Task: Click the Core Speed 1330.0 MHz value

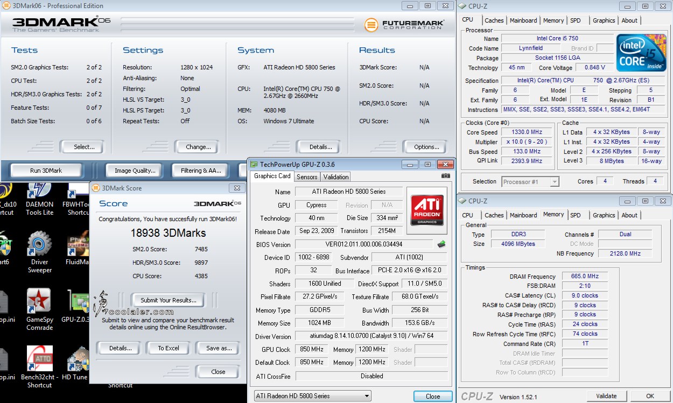Action: 527,132
